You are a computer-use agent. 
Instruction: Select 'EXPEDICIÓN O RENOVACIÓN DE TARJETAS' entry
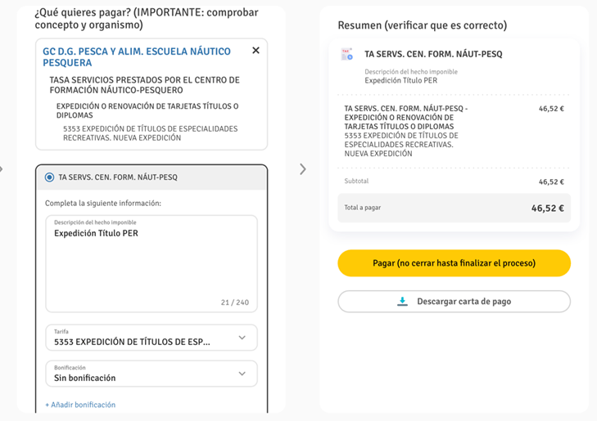click(147, 110)
